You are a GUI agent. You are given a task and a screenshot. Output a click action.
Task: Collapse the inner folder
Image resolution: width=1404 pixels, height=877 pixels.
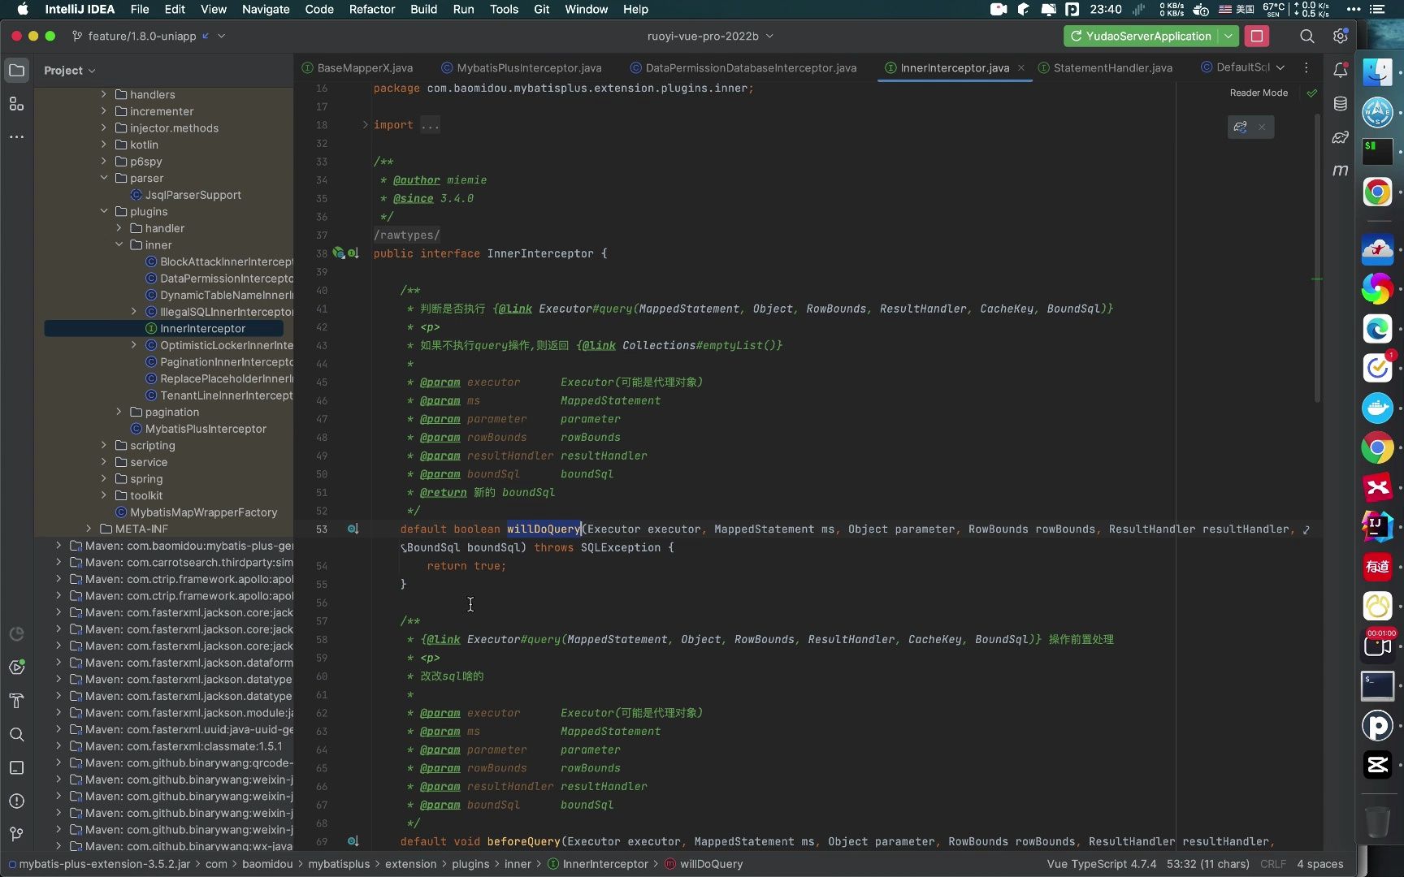tap(119, 244)
